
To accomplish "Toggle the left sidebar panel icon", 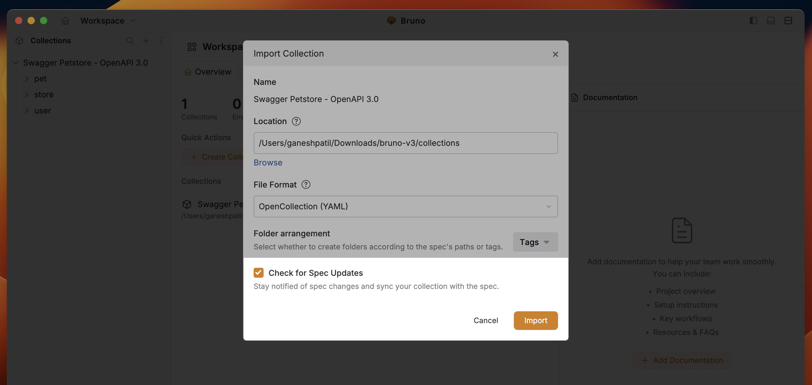I will [x=753, y=21].
